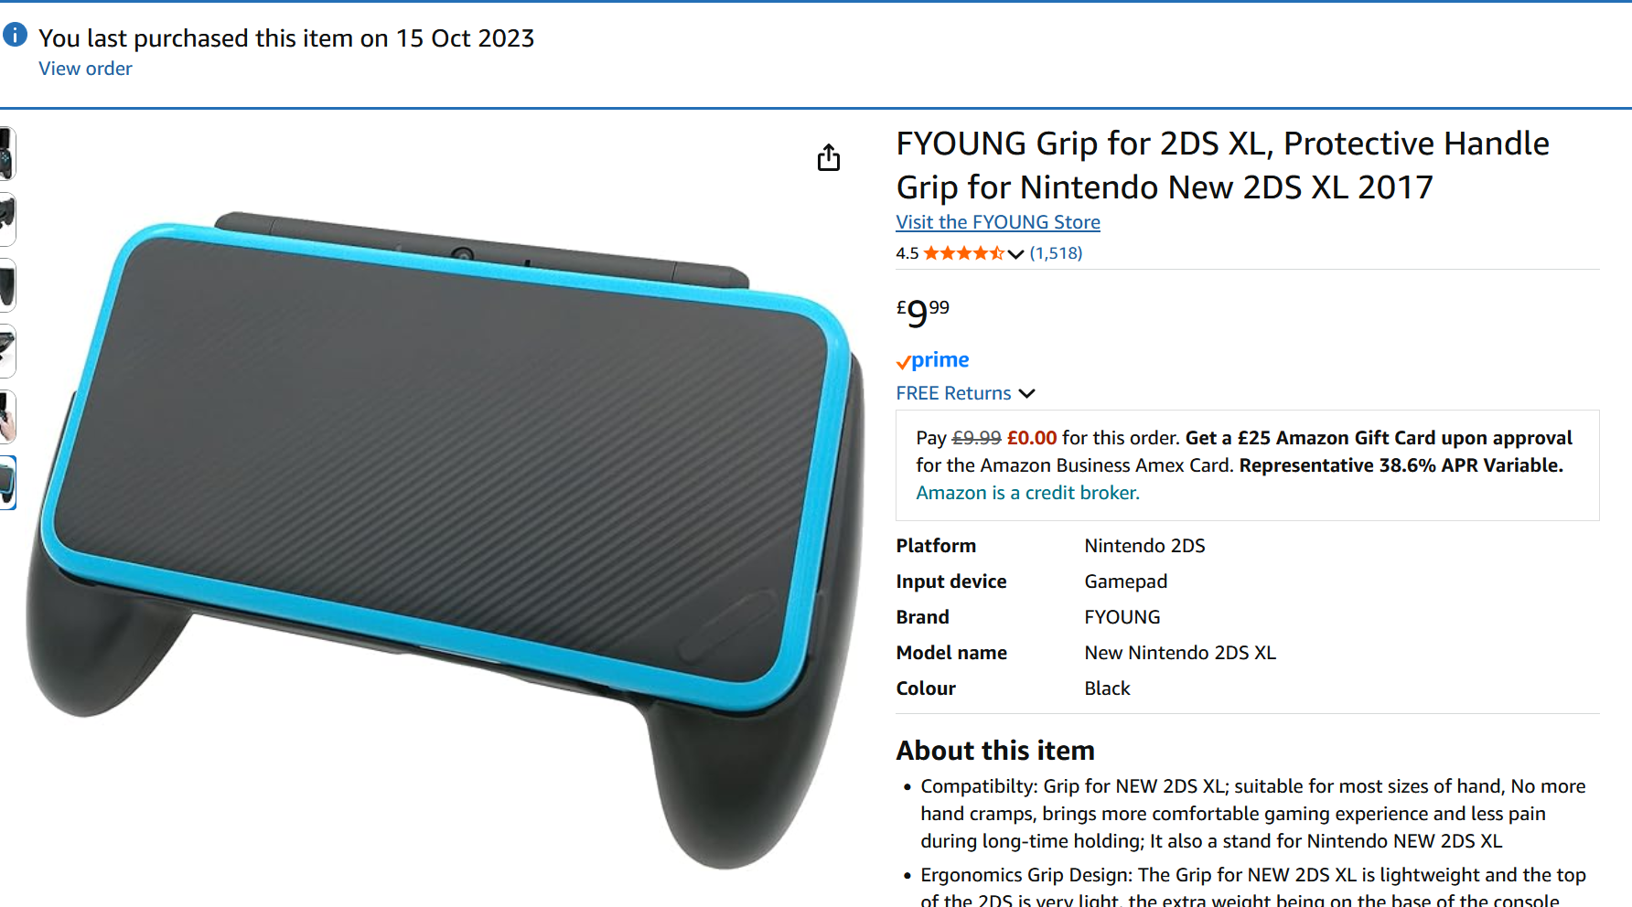The image size is (1632, 907).
Task: Select the second product thumbnail
Action: [6, 219]
